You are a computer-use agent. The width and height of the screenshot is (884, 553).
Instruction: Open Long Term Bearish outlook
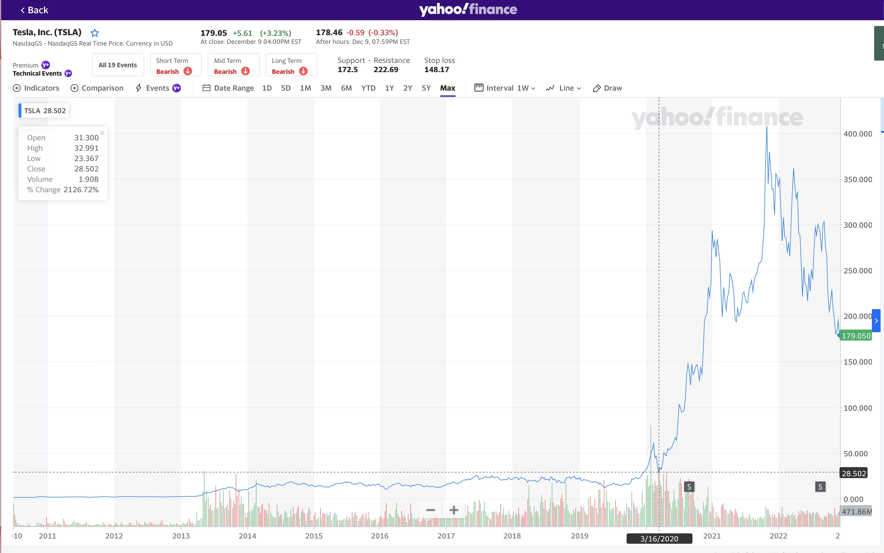(x=291, y=65)
